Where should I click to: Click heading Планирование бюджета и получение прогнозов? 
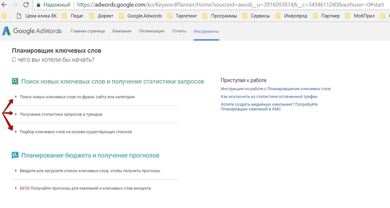(90, 155)
